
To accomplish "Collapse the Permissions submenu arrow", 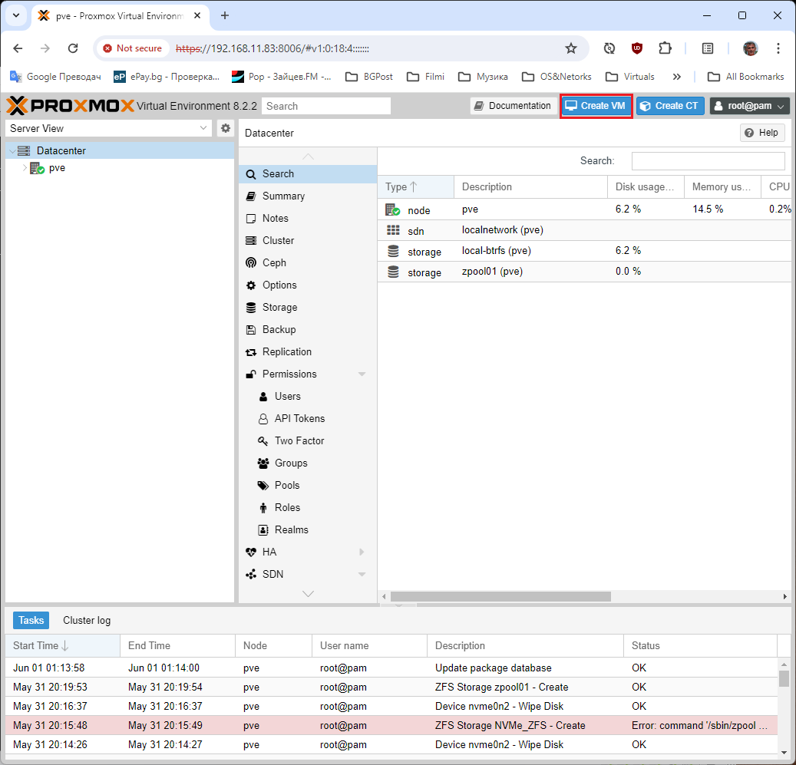I will point(362,374).
